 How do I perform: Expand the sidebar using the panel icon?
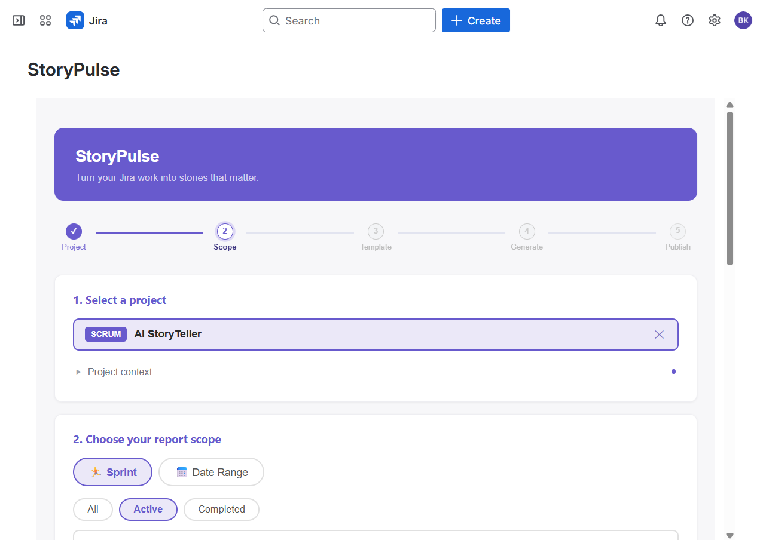pyautogui.click(x=19, y=20)
